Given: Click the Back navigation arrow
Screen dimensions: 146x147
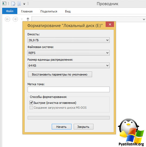Looking at the screenshot, I should click(x=7, y=19).
